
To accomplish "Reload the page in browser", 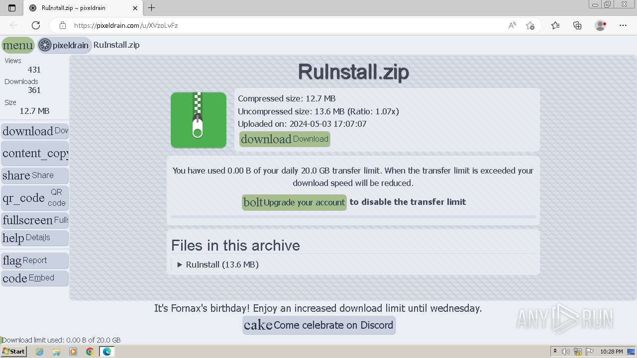I will point(36,25).
